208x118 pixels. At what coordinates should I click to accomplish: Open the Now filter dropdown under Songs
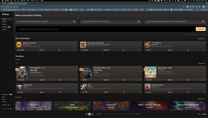pos(18,63)
